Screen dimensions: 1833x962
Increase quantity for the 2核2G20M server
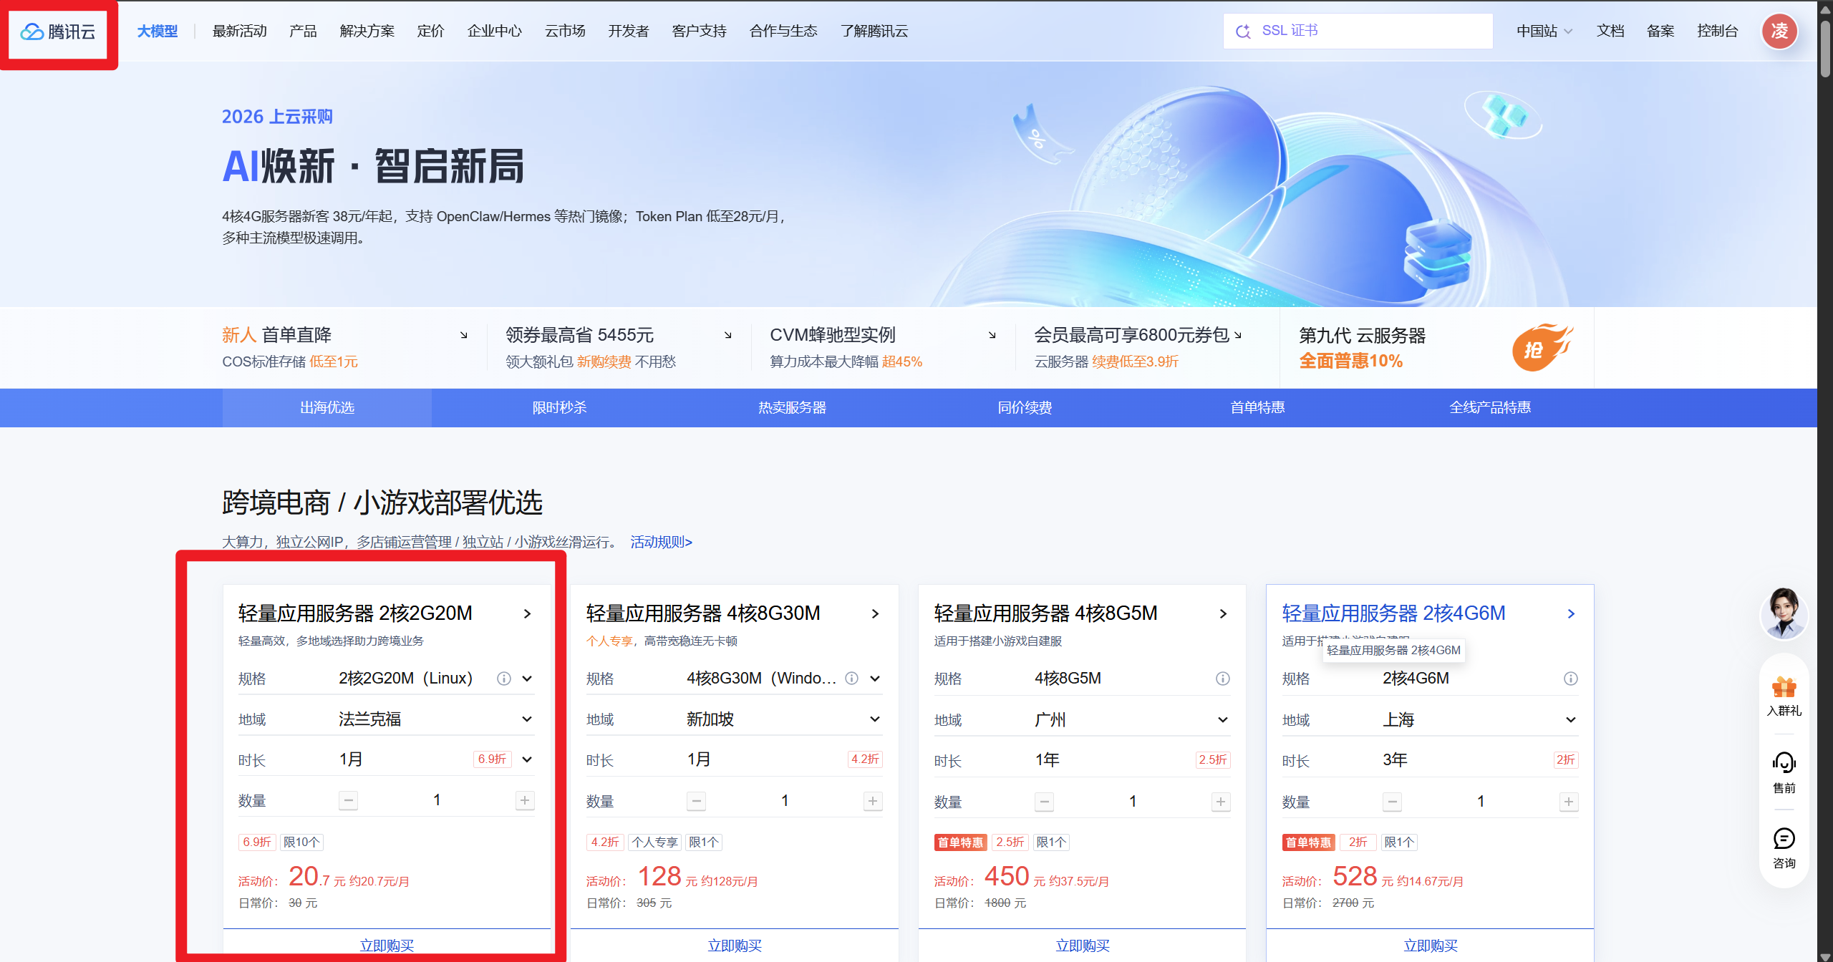point(525,800)
